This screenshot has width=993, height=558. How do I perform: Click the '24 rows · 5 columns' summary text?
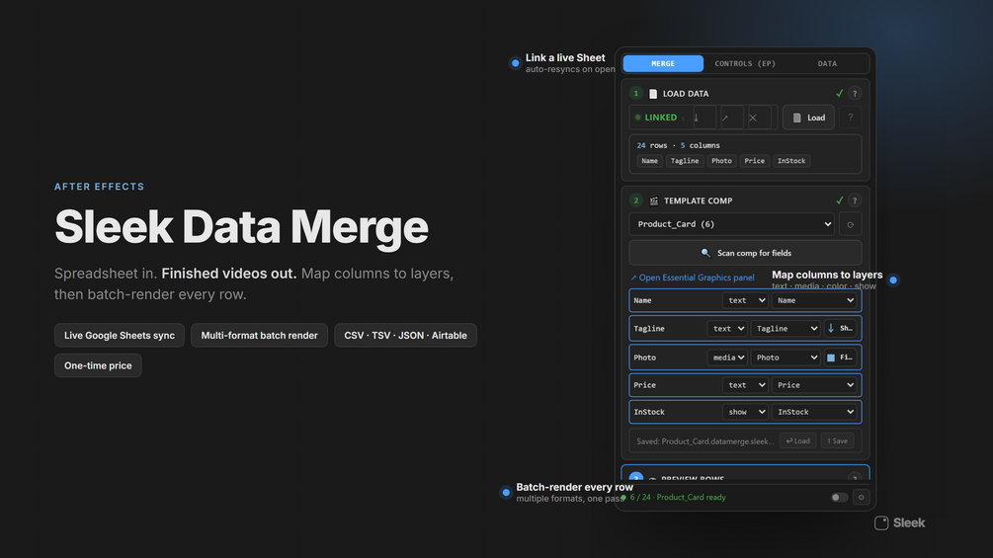[678, 145]
